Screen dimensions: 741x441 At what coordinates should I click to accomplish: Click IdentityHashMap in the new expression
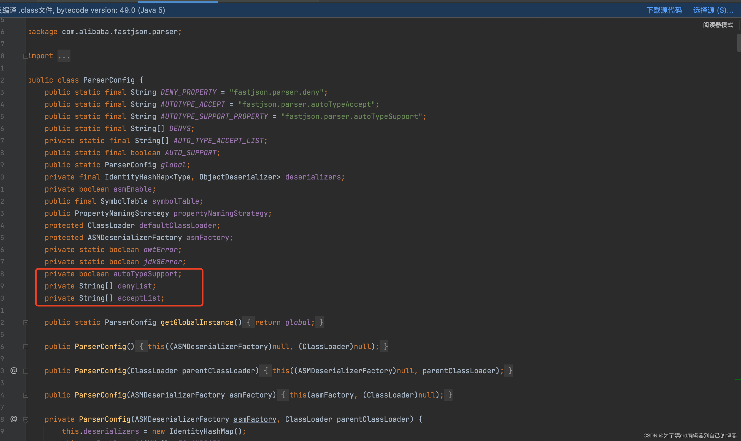201,431
